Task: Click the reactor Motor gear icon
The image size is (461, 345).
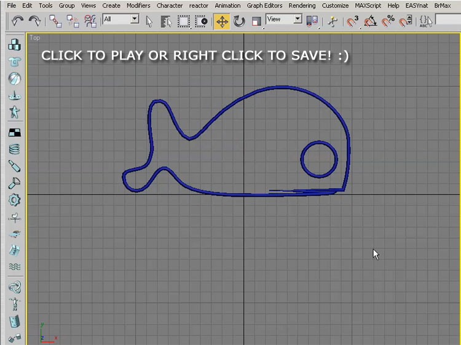Action: [x=14, y=200]
